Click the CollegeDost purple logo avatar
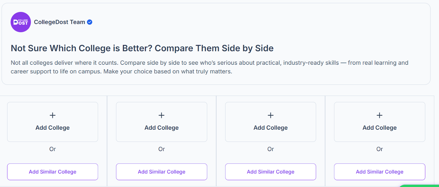This screenshot has height=187, width=439. tap(21, 22)
